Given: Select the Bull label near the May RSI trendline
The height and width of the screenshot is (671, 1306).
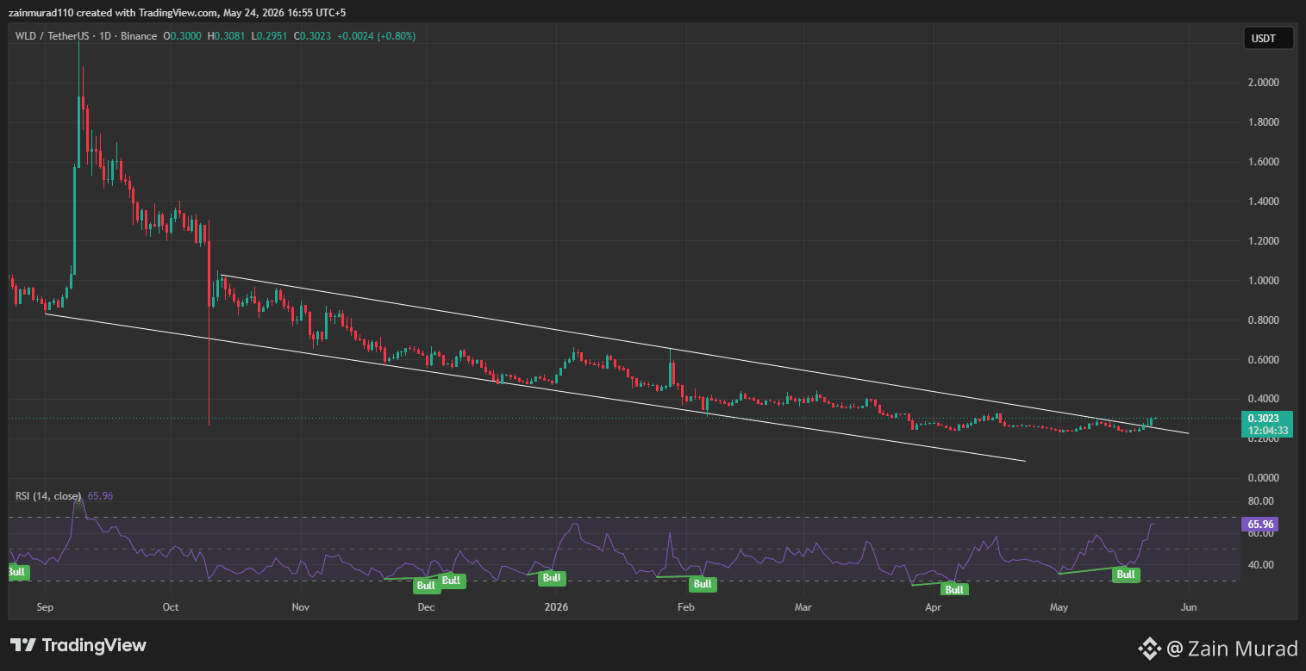Looking at the screenshot, I should 1126,575.
